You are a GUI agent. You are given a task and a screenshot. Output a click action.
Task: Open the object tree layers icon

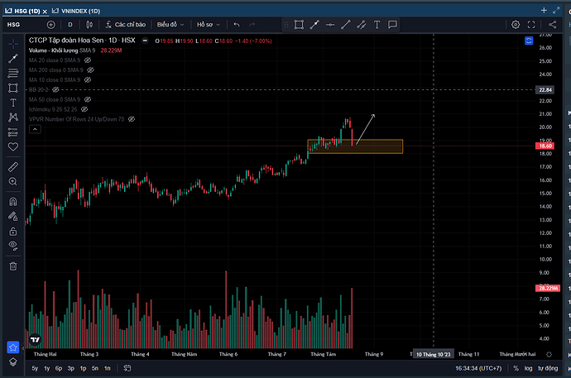coord(13,362)
